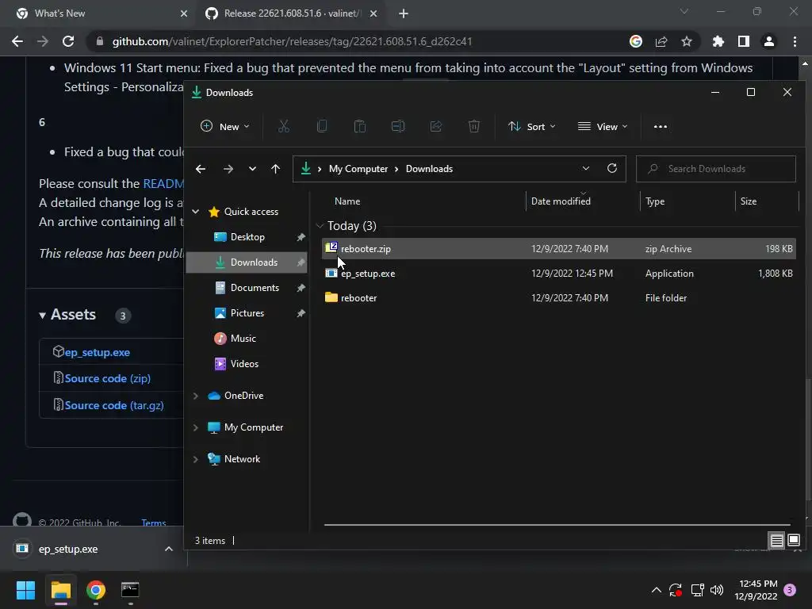Screen dimensions: 812x609
Task: Click the ep_setup.exe asset link
Action: 98,352
